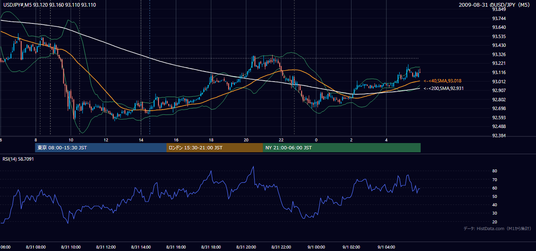Click the 93.849 price axis label
Screen dimensions: 536x251
point(499,9)
